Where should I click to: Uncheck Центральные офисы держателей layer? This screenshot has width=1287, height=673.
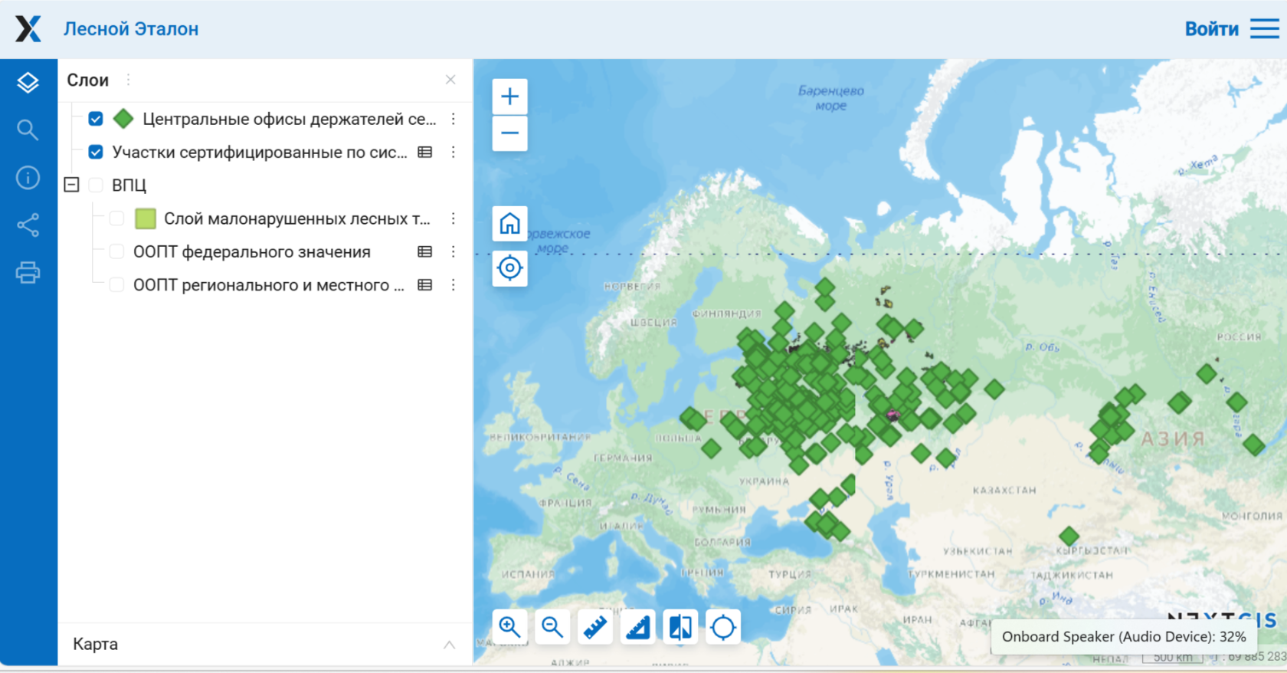[x=96, y=119]
